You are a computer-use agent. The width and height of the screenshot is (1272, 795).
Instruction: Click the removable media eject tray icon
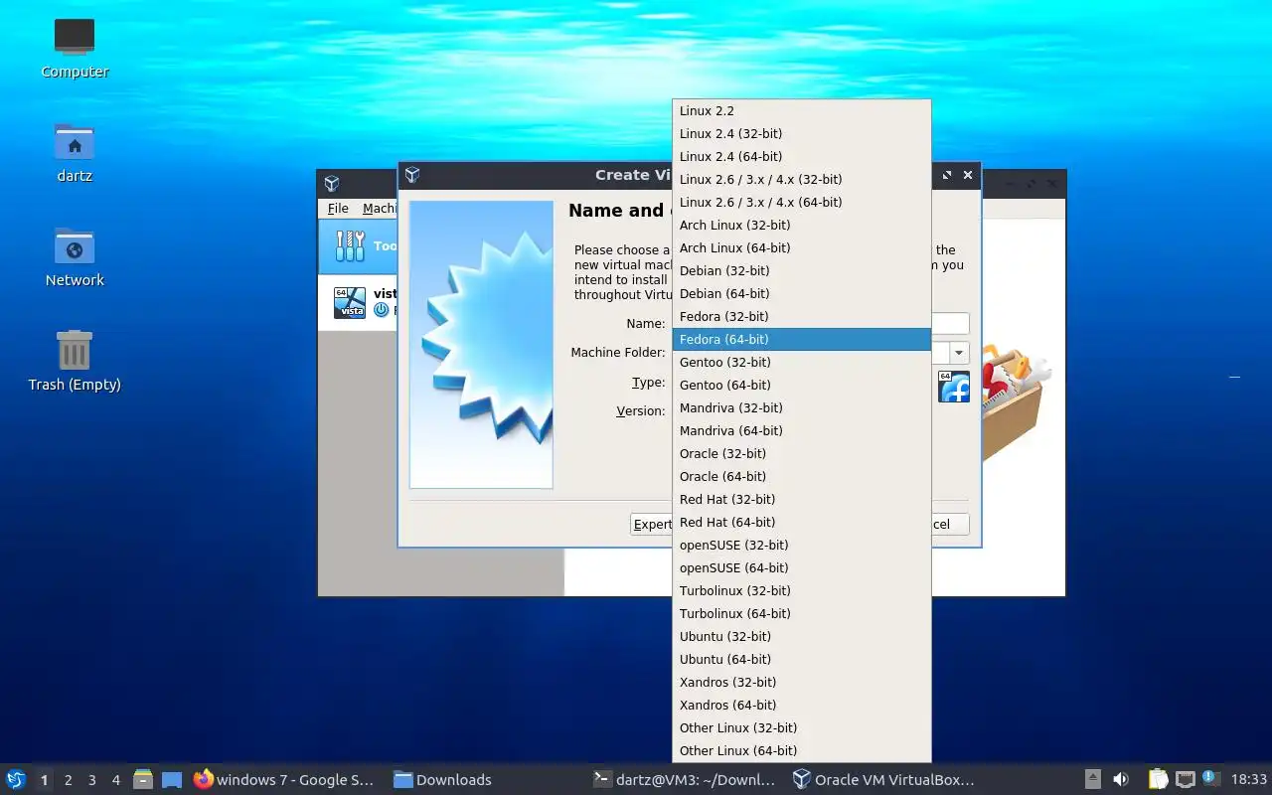click(1092, 780)
